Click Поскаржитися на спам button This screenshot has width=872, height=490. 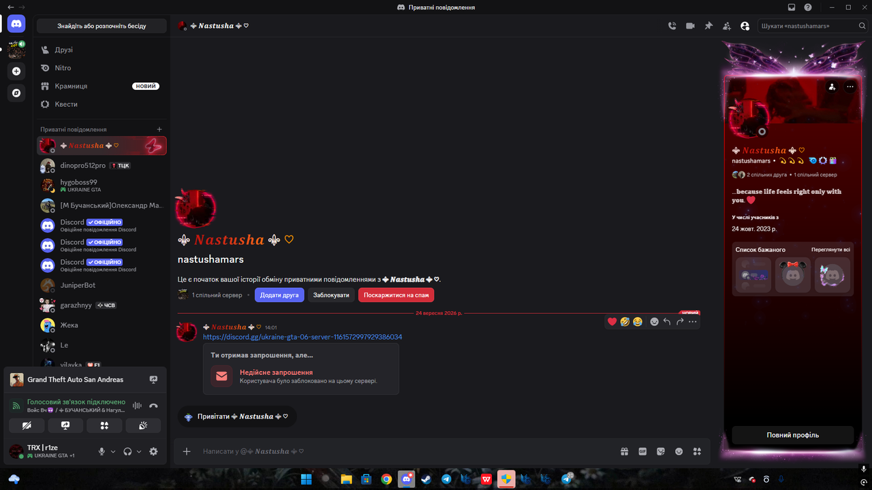[x=396, y=295]
